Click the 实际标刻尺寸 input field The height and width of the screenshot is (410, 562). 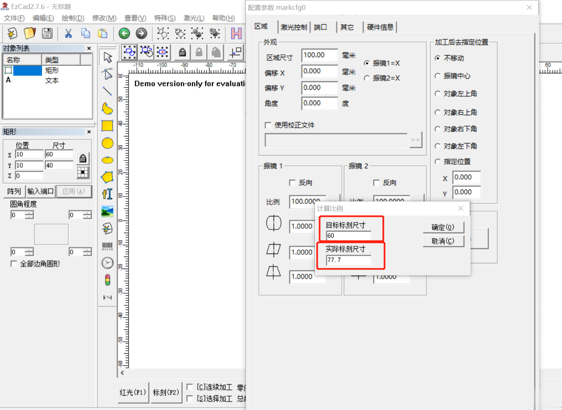tap(349, 260)
